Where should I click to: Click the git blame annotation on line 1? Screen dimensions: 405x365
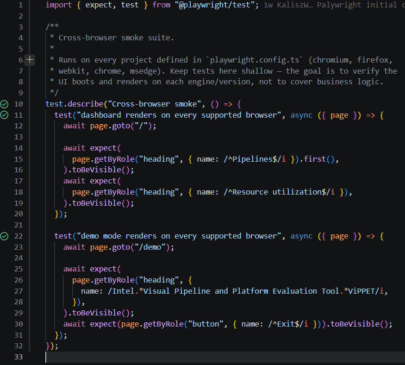334,5
